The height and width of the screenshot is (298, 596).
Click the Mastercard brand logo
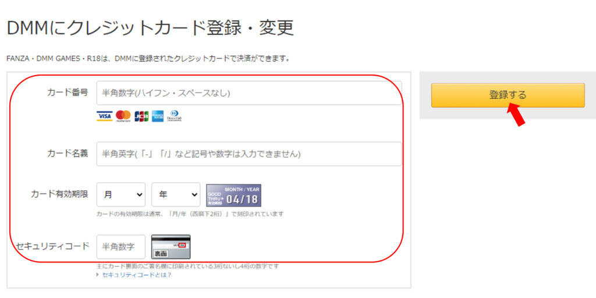(123, 116)
